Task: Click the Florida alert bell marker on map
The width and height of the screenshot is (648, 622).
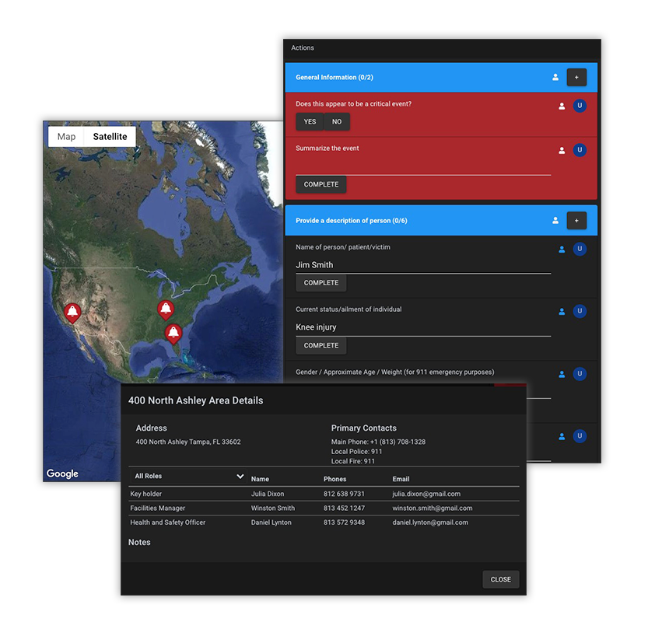Action: pyautogui.click(x=173, y=334)
